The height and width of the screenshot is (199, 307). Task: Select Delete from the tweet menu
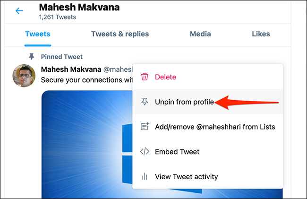tap(165, 77)
